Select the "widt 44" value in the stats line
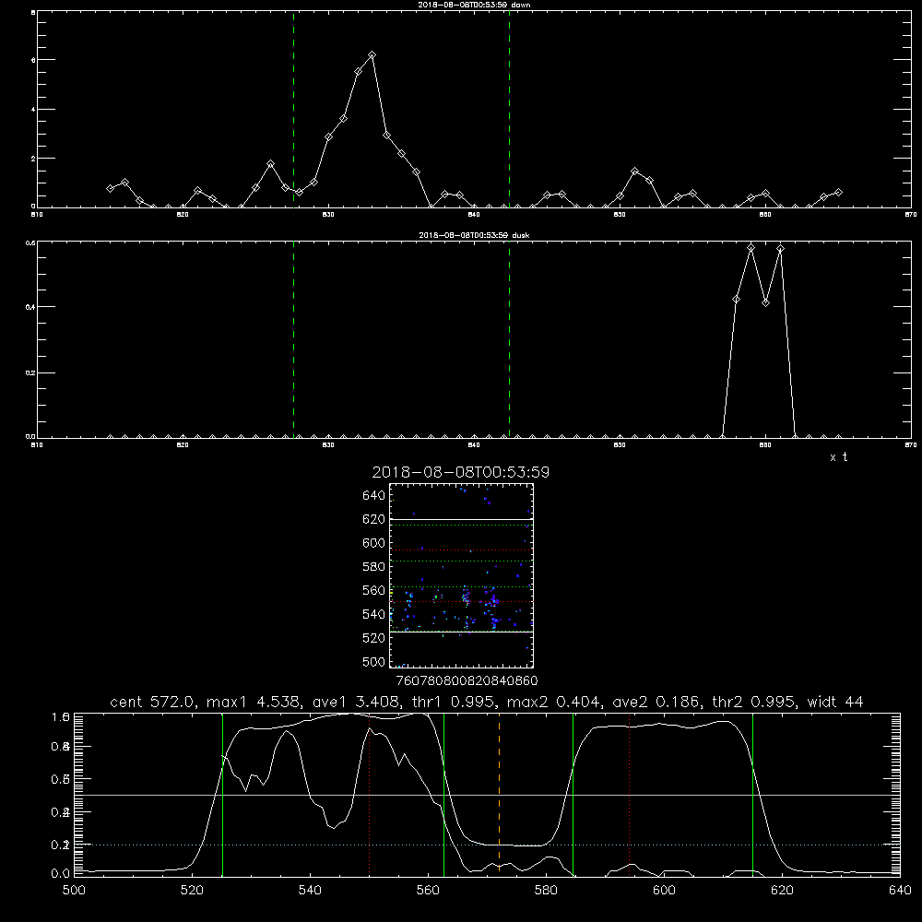 pyautogui.click(x=835, y=702)
